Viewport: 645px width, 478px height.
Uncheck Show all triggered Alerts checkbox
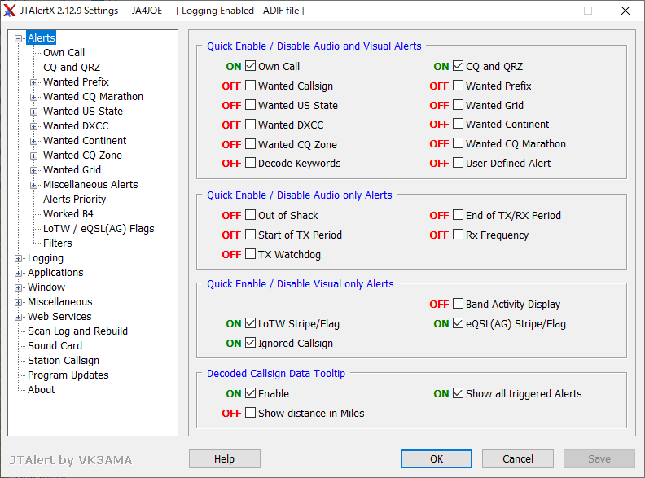458,393
